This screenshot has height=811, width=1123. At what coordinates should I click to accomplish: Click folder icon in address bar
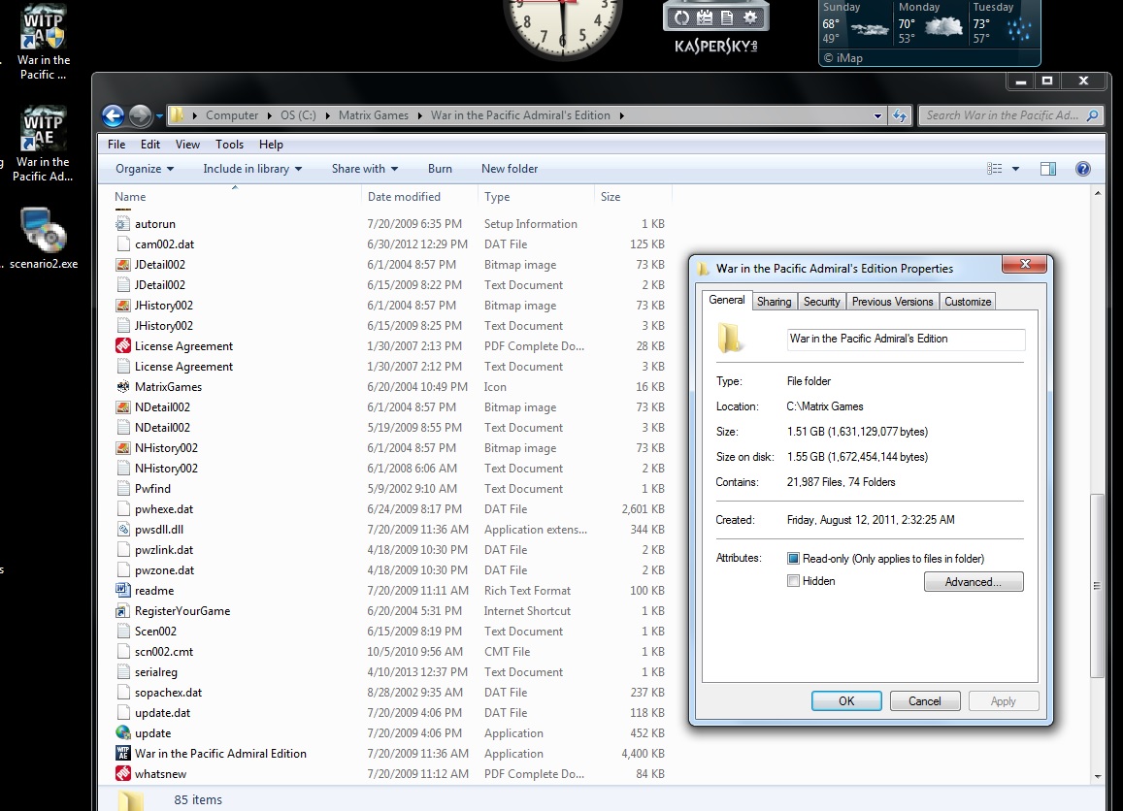[177, 115]
